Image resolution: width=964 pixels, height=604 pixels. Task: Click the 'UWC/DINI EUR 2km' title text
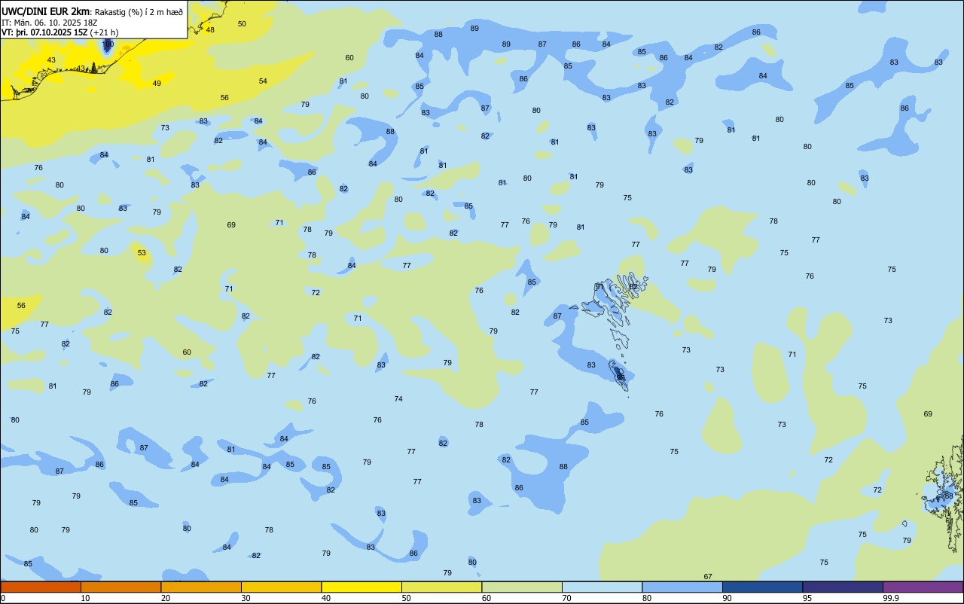tap(45, 11)
